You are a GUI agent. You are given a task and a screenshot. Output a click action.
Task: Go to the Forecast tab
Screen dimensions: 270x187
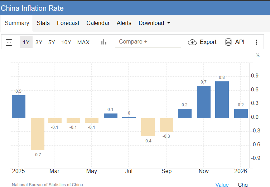coord(68,23)
